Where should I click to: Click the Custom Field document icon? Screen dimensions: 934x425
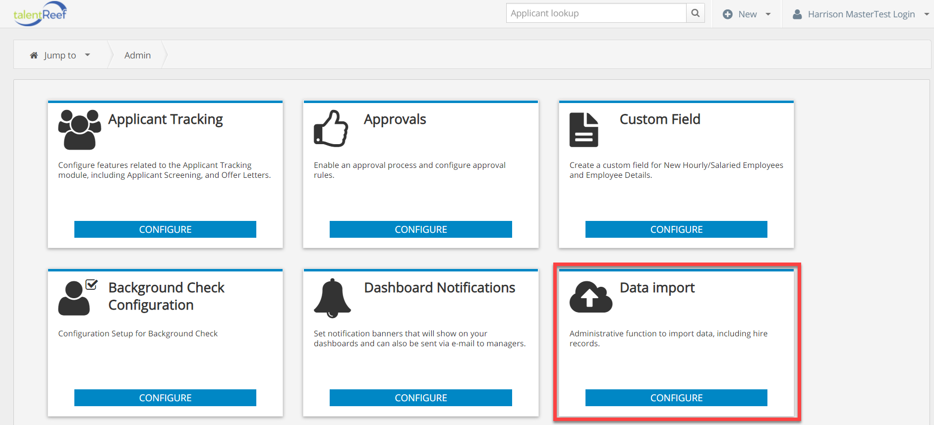point(584,130)
